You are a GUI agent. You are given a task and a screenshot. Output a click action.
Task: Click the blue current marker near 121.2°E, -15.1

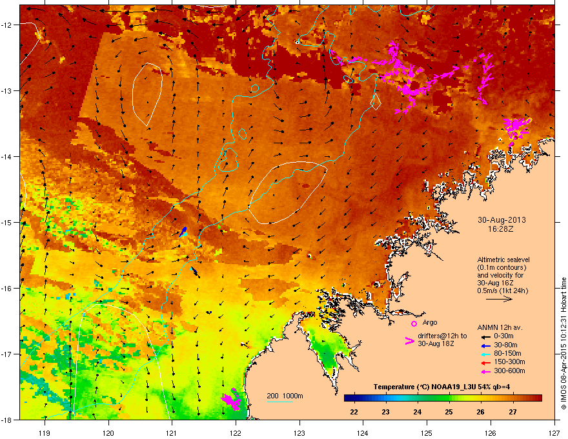point(184,232)
